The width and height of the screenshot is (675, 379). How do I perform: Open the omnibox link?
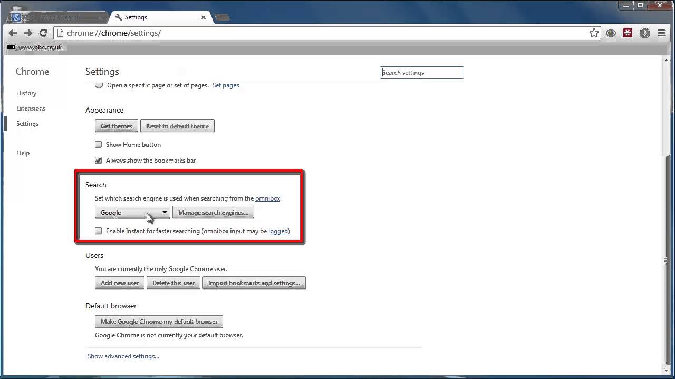tap(268, 198)
